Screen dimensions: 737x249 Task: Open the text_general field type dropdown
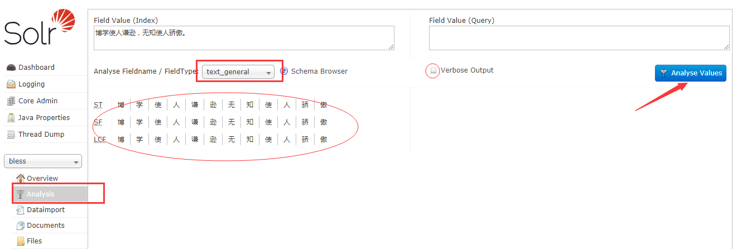pyautogui.click(x=238, y=71)
